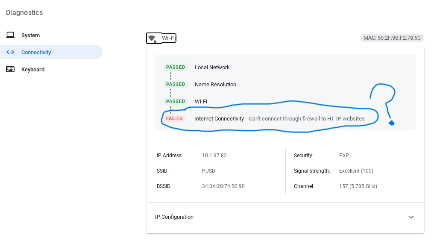434x241 pixels.
Task: Click the IP Configuration chevron arrow
Action: coord(411,217)
